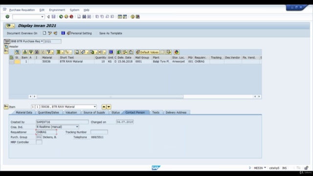Click Document Overview On button
The width and height of the screenshot is (313, 176).
point(22,33)
